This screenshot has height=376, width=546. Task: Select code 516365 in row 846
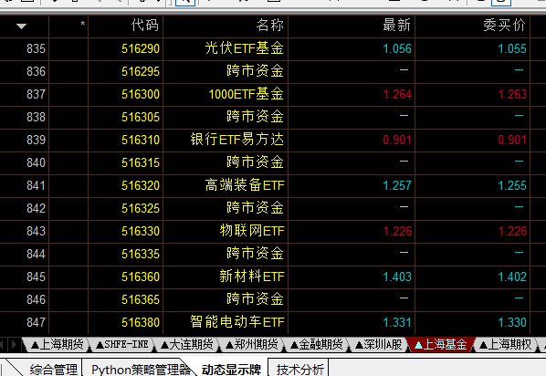141,299
